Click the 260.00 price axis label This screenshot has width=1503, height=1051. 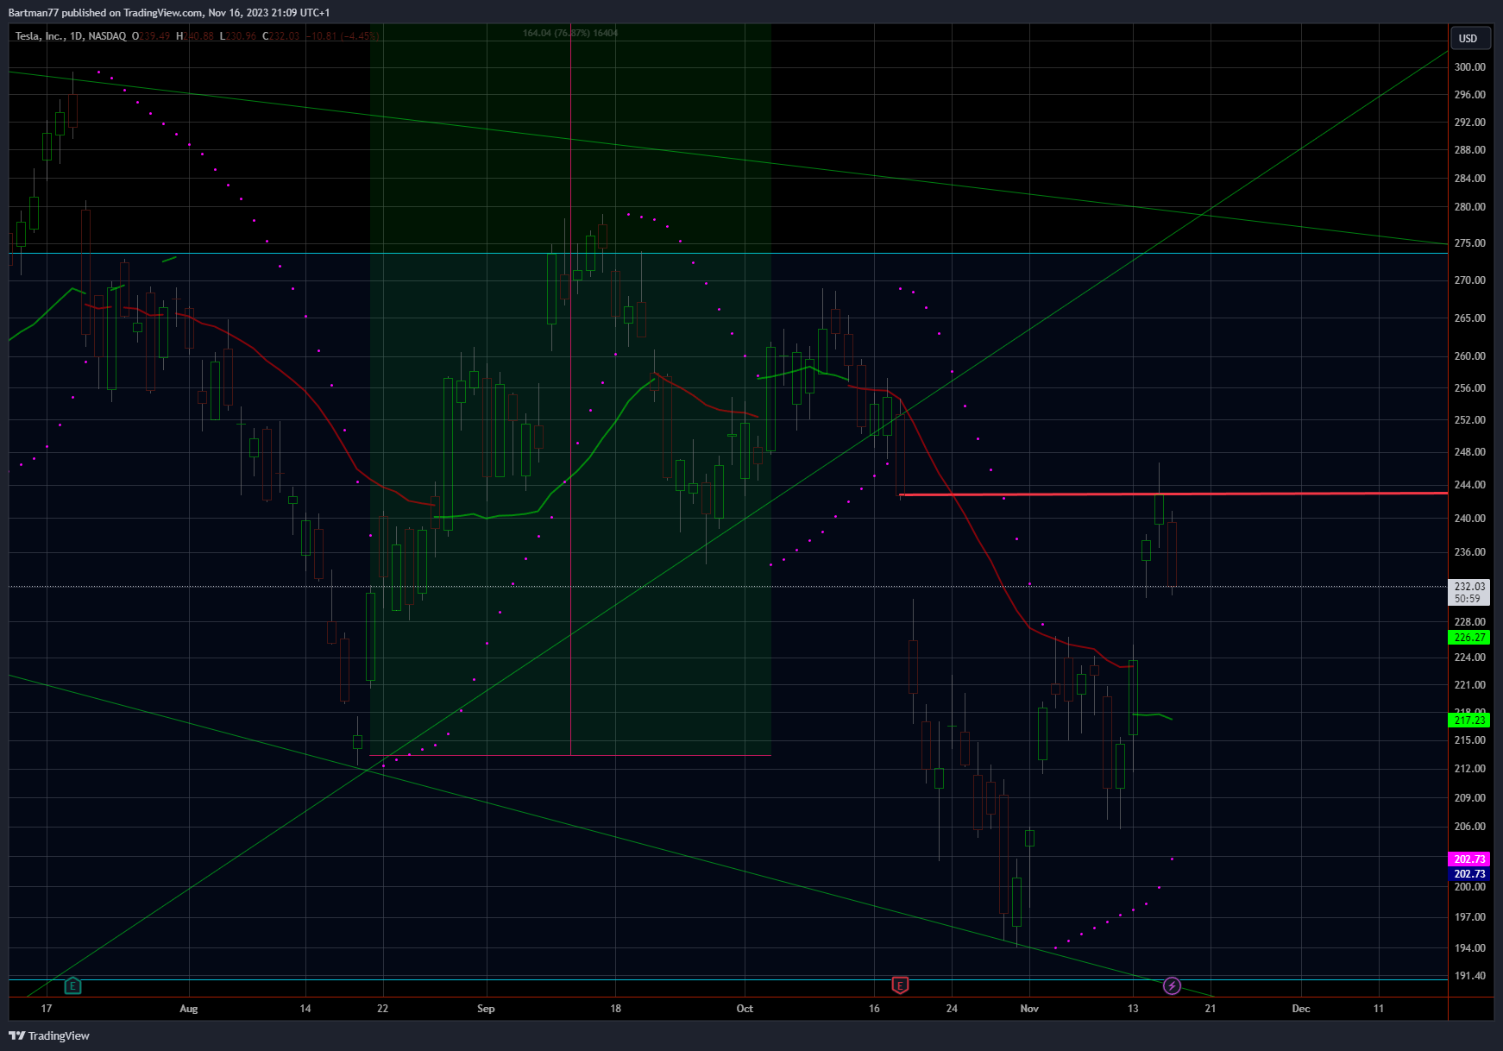(x=1469, y=356)
